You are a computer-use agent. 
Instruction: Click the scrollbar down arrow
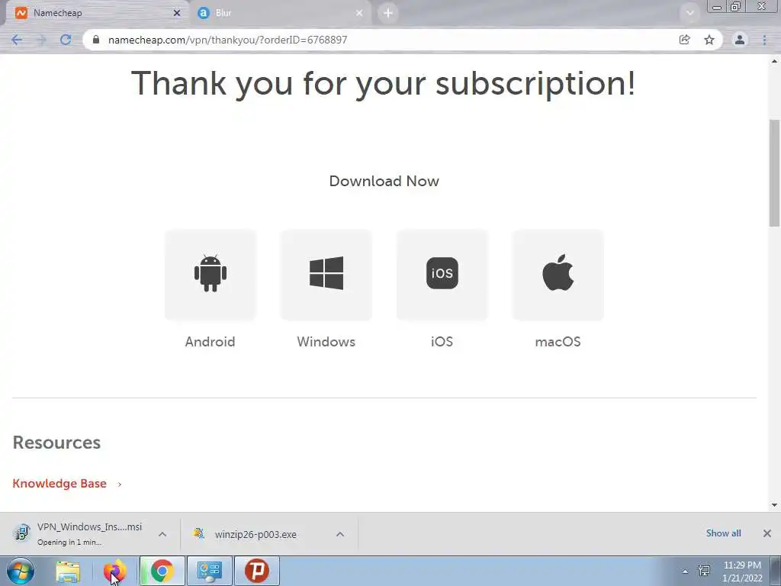(775, 505)
